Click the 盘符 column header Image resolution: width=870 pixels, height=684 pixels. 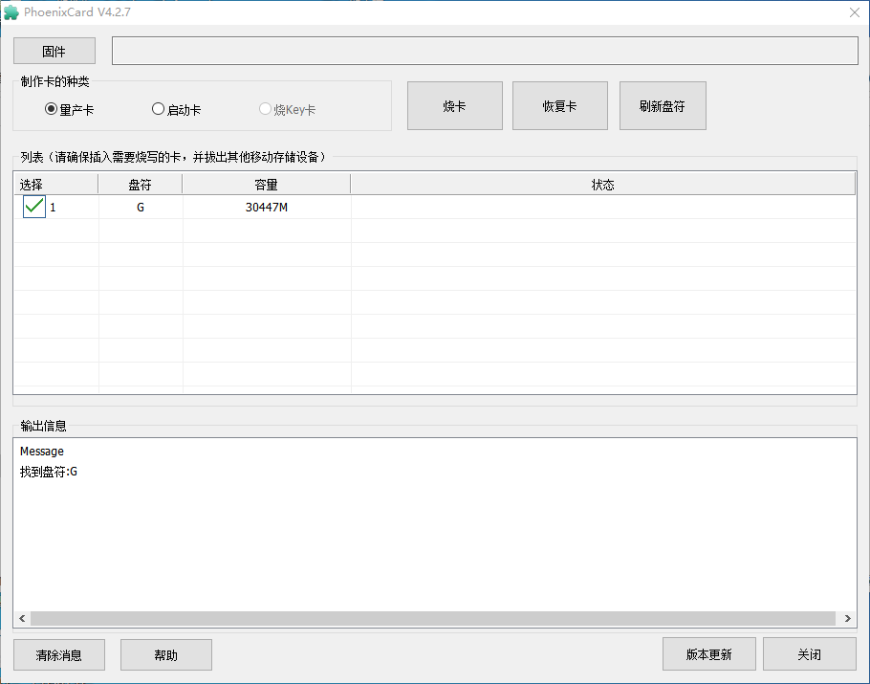tap(140, 185)
